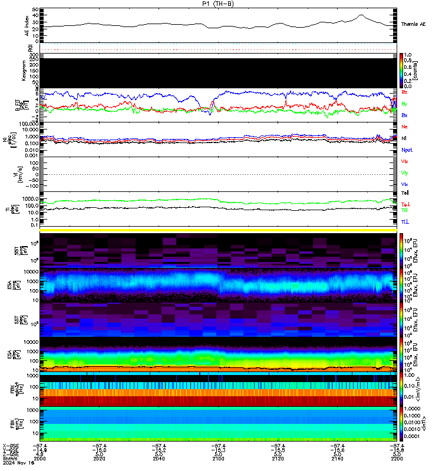This screenshot has width=442, height=471.
Task: Click the Y-GSE value '-15.2'
Action: tap(159, 450)
